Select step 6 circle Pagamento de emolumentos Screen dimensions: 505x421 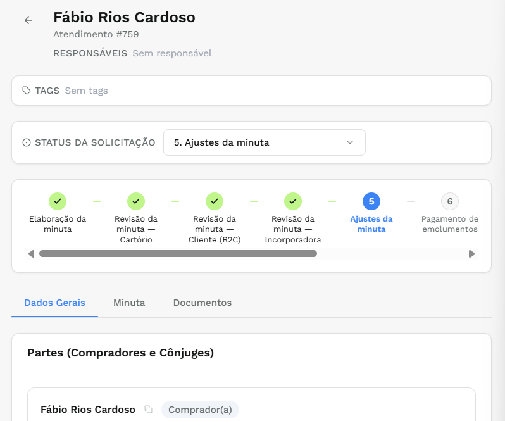450,201
